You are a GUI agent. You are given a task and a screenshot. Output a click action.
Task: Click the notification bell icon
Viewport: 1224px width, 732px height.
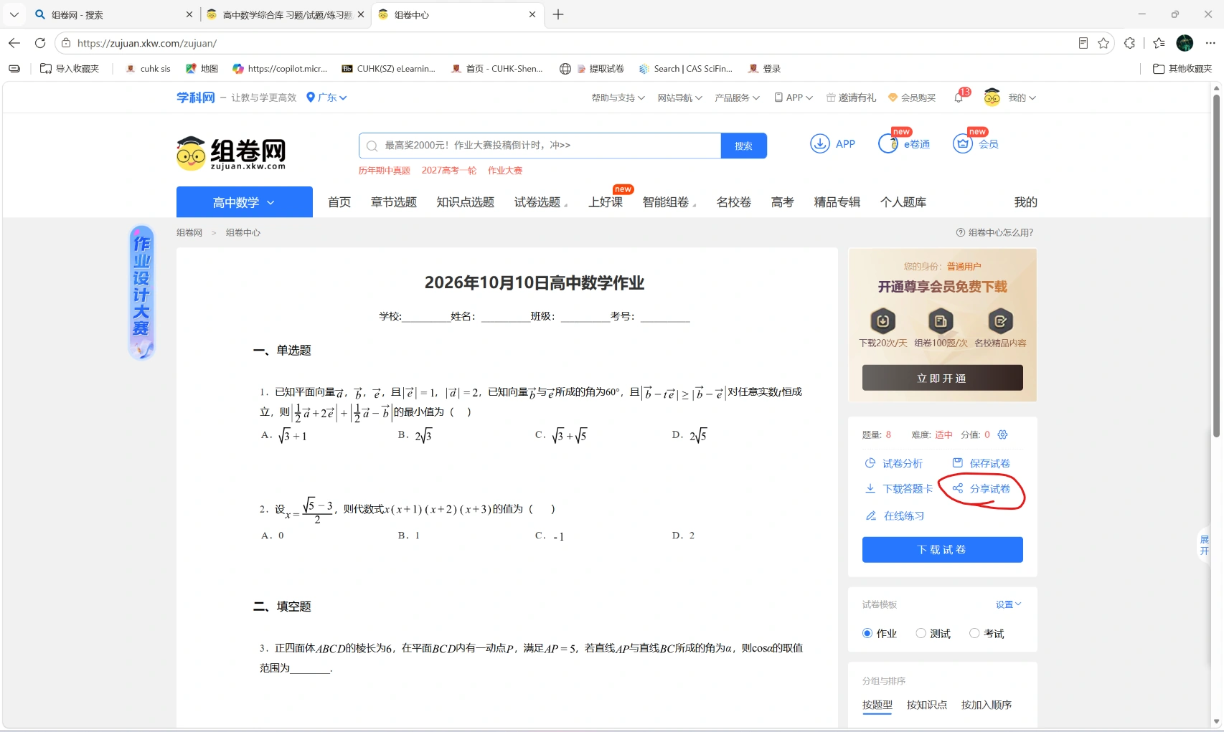pyautogui.click(x=959, y=98)
